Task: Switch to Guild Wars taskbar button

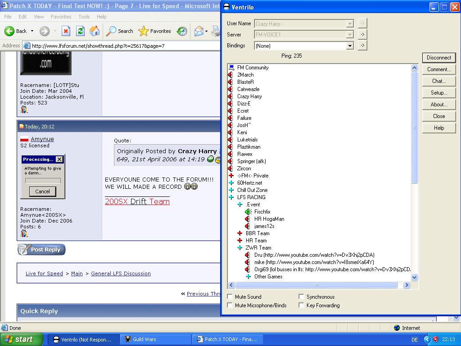Action: pos(156,339)
